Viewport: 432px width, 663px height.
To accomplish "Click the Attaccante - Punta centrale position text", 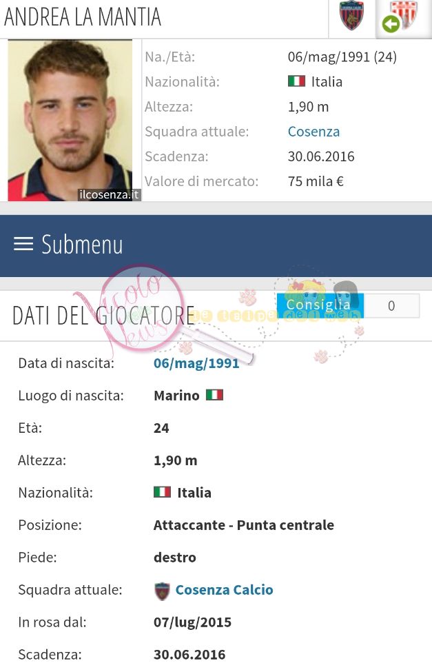I will point(244,524).
